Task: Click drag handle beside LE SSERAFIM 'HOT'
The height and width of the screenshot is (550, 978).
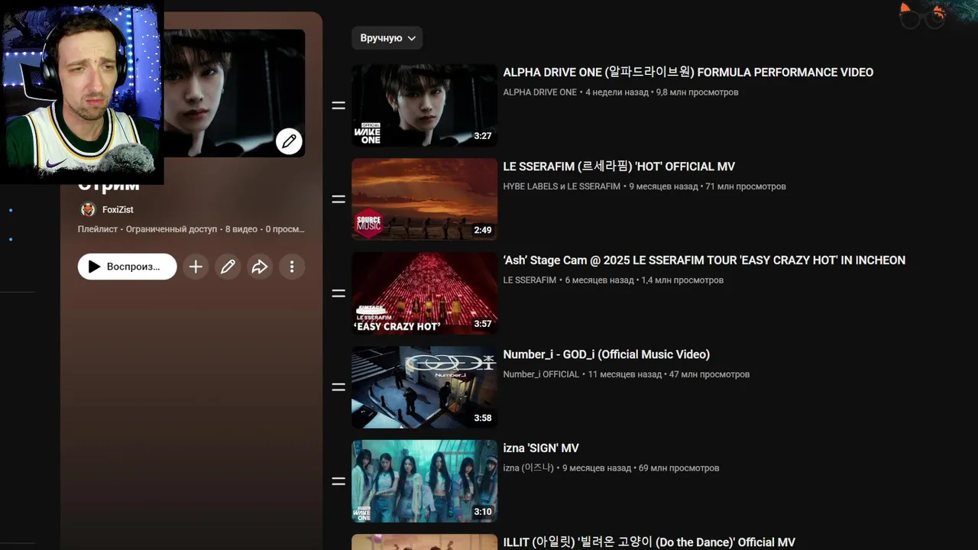Action: (x=338, y=199)
